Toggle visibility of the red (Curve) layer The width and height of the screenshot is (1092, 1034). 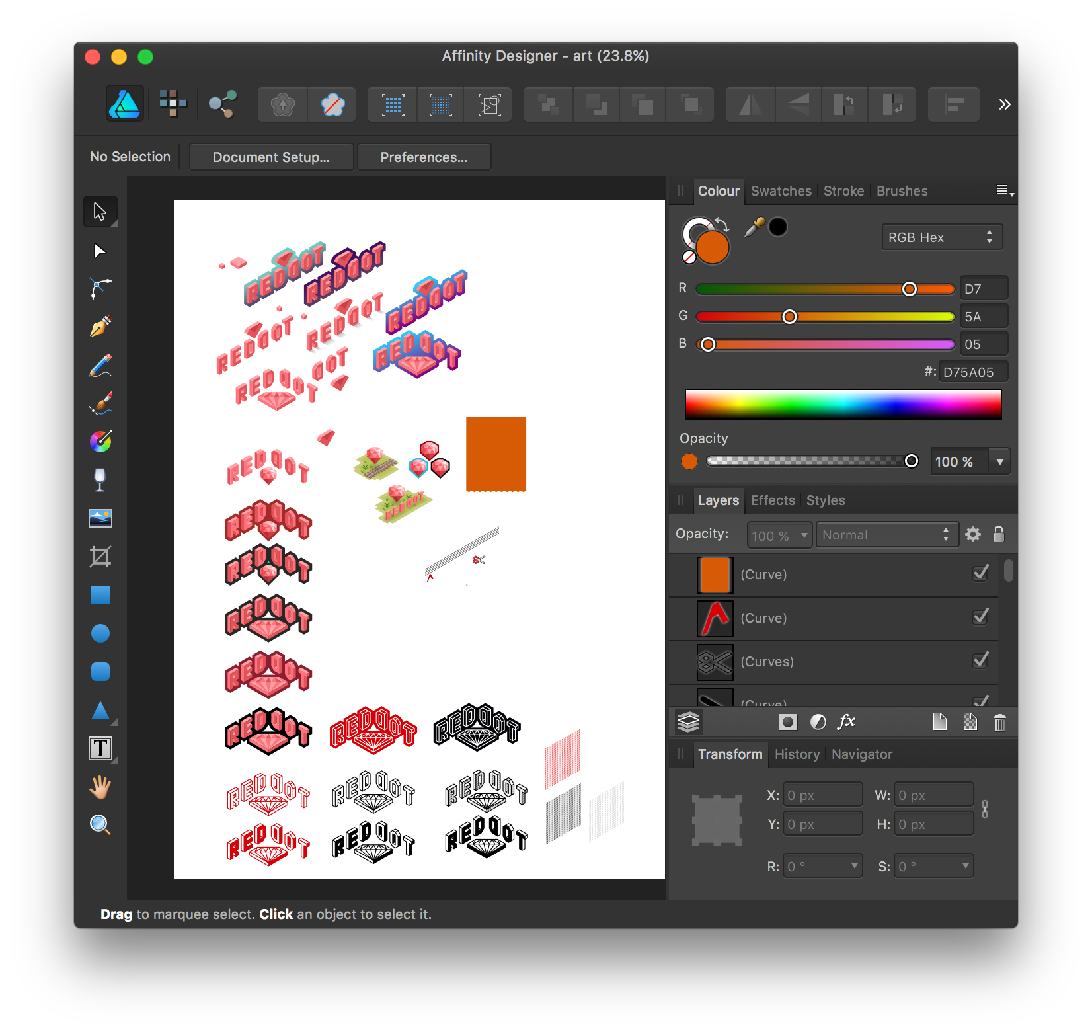981,617
